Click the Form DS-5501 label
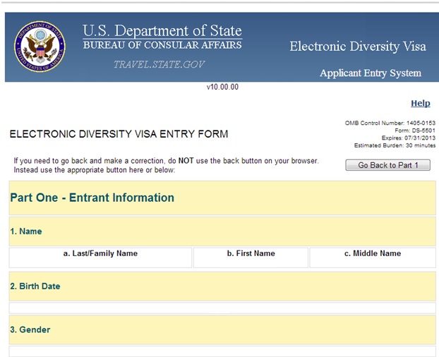The height and width of the screenshot is (357, 439). coord(409,131)
